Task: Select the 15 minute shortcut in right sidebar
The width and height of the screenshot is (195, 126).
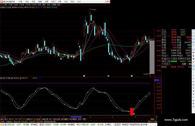Action: click(x=193, y=79)
